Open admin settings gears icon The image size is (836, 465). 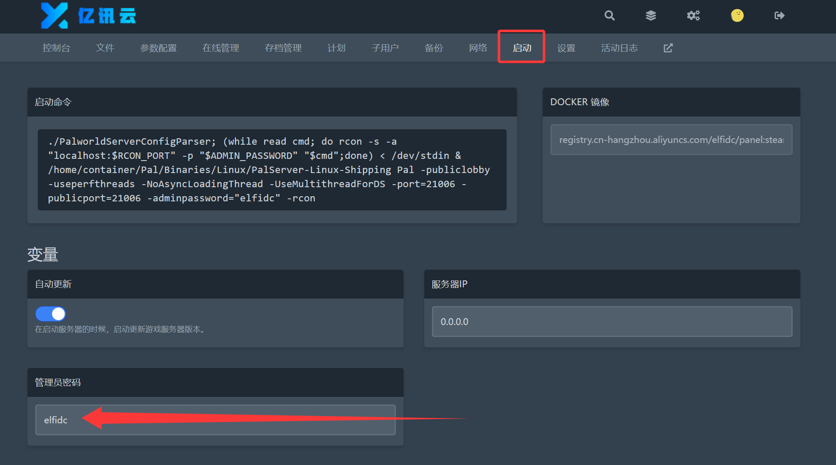[693, 16]
